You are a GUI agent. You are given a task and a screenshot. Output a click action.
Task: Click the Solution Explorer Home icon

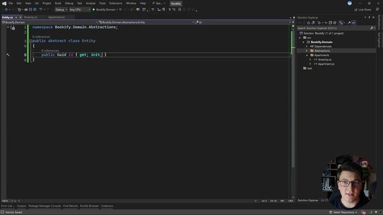click(x=309, y=23)
